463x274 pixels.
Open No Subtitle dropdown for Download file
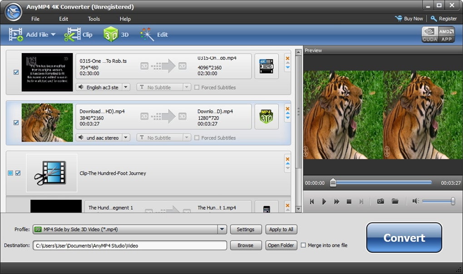pos(187,138)
